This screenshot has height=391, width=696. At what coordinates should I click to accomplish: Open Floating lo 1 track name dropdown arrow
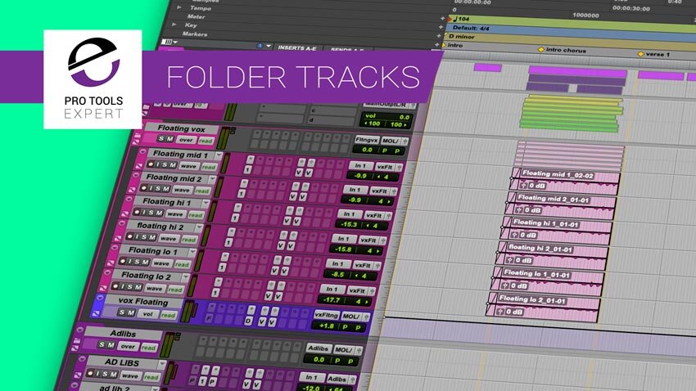(x=192, y=252)
